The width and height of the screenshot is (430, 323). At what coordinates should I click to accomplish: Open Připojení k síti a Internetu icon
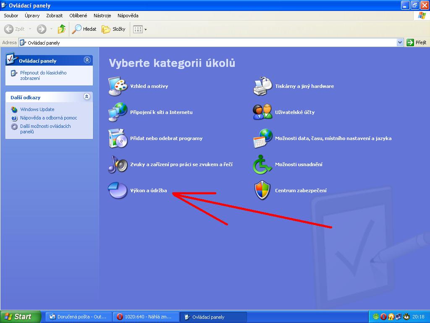(x=118, y=112)
